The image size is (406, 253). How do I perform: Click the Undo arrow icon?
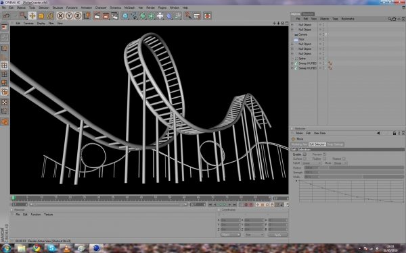(6, 16)
